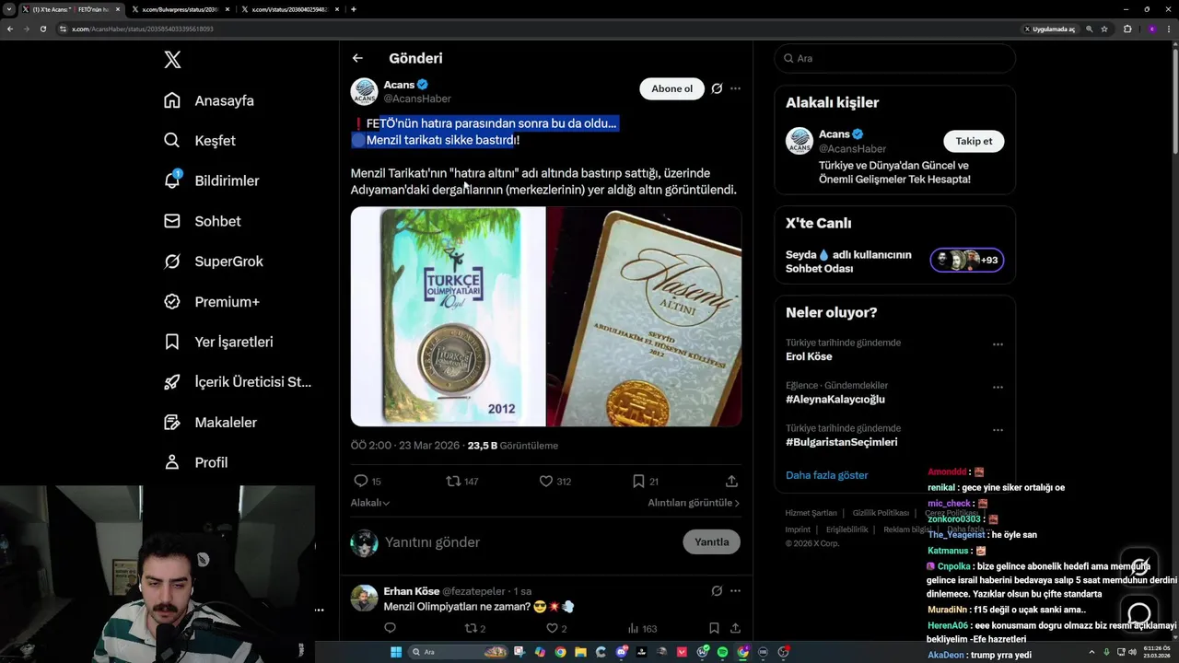Open Erhan Köse's profile name
1179x663 pixels.
coord(411,591)
